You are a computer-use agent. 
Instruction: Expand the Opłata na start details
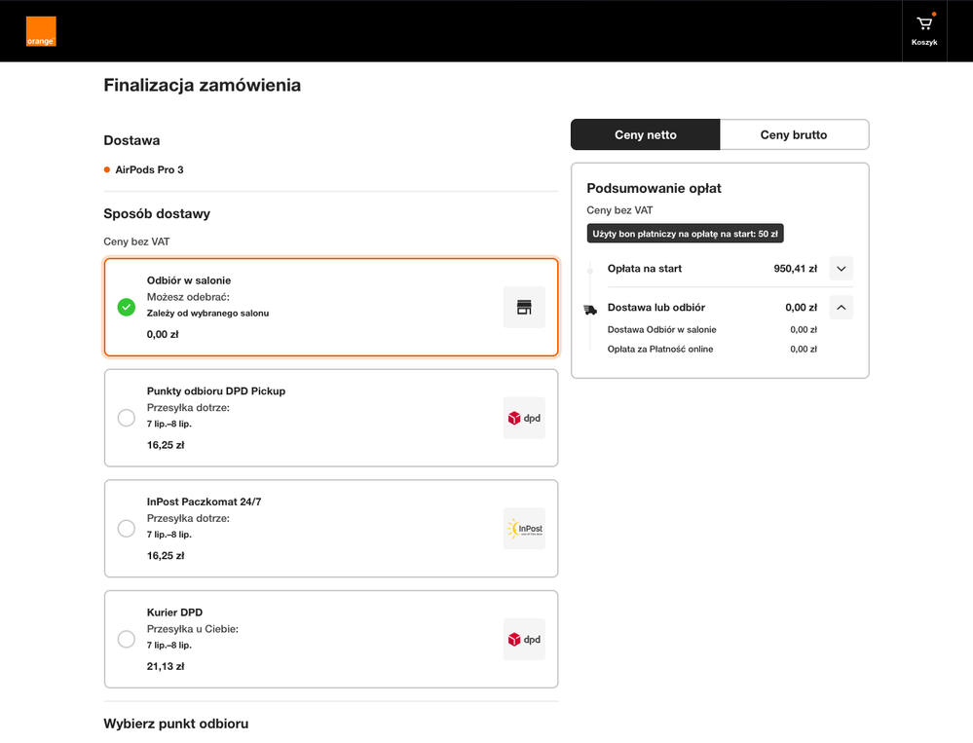(x=842, y=269)
